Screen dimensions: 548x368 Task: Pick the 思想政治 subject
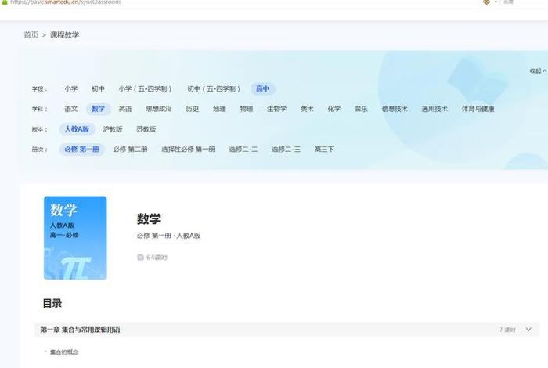(x=159, y=109)
